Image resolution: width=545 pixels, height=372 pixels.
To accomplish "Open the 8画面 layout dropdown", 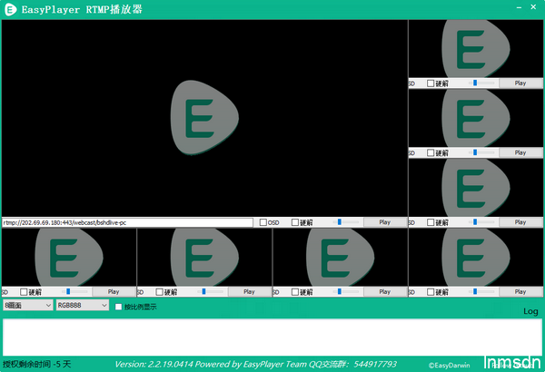I will click(x=28, y=305).
